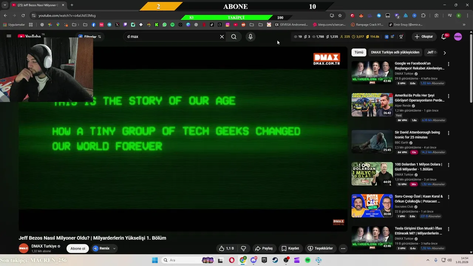Open Discord from the taskbar
The width and height of the screenshot is (473, 266).
click(x=253, y=260)
